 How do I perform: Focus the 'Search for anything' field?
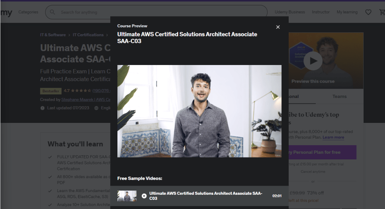pyautogui.click(x=156, y=12)
